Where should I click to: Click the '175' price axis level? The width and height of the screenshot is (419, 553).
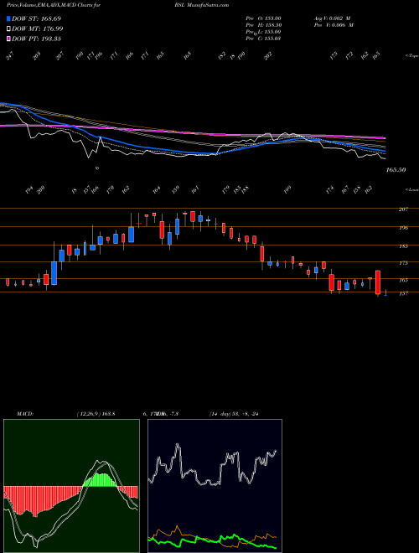[403, 263]
